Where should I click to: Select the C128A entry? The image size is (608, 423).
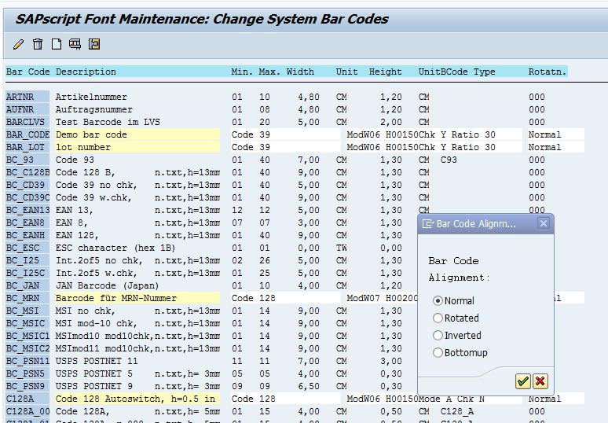27,399
